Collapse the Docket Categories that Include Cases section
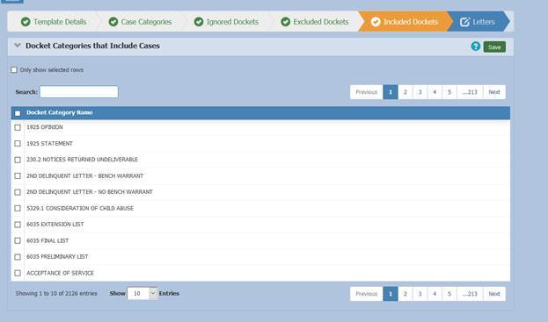 point(18,46)
